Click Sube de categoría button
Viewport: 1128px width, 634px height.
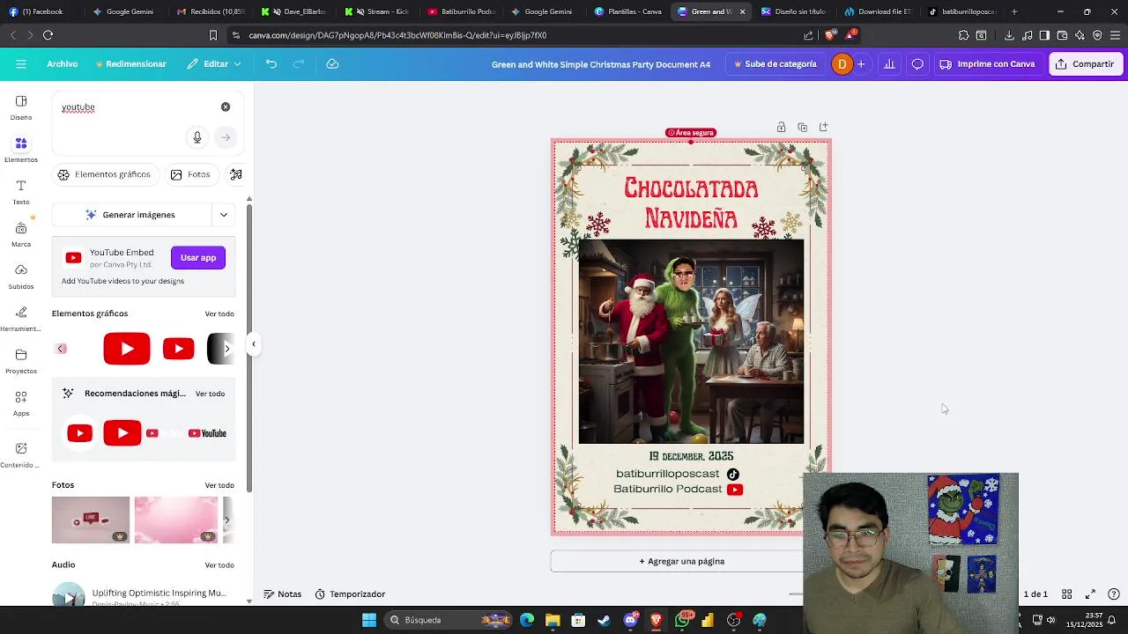pyautogui.click(x=775, y=64)
